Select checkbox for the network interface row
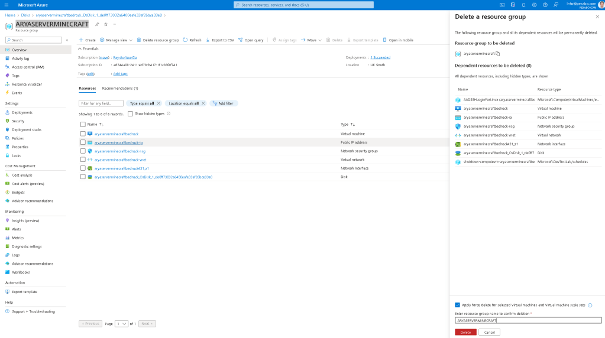605x338 pixels. click(x=83, y=168)
